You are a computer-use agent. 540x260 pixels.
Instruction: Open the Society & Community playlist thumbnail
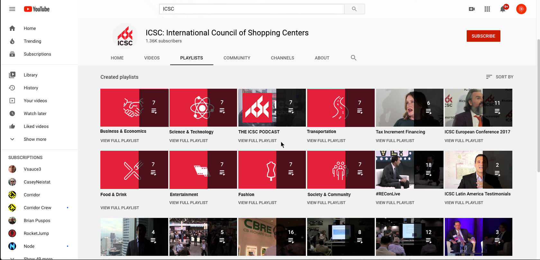[341, 170]
